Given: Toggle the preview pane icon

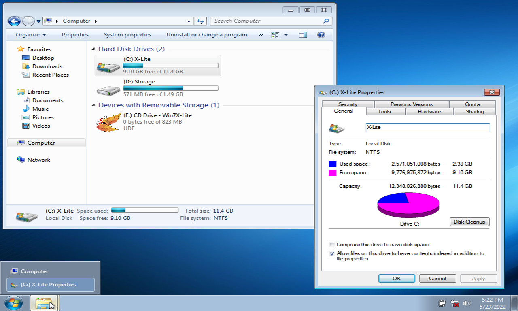Looking at the screenshot, I should pos(303,35).
